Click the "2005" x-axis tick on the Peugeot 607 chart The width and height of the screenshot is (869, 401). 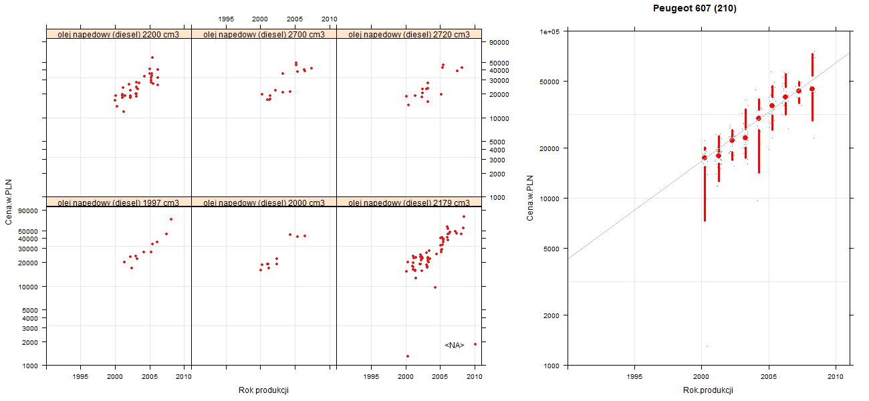(x=769, y=378)
